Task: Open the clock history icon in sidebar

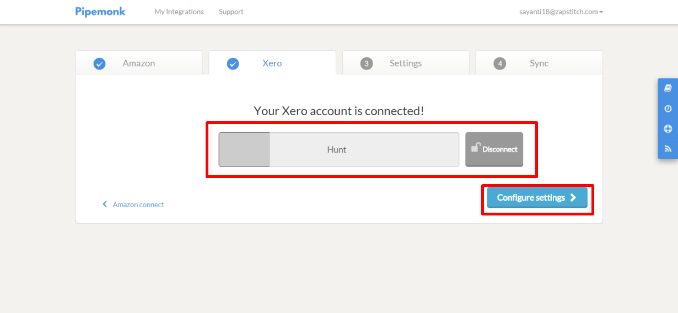Action: pyautogui.click(x=668, y=109)
